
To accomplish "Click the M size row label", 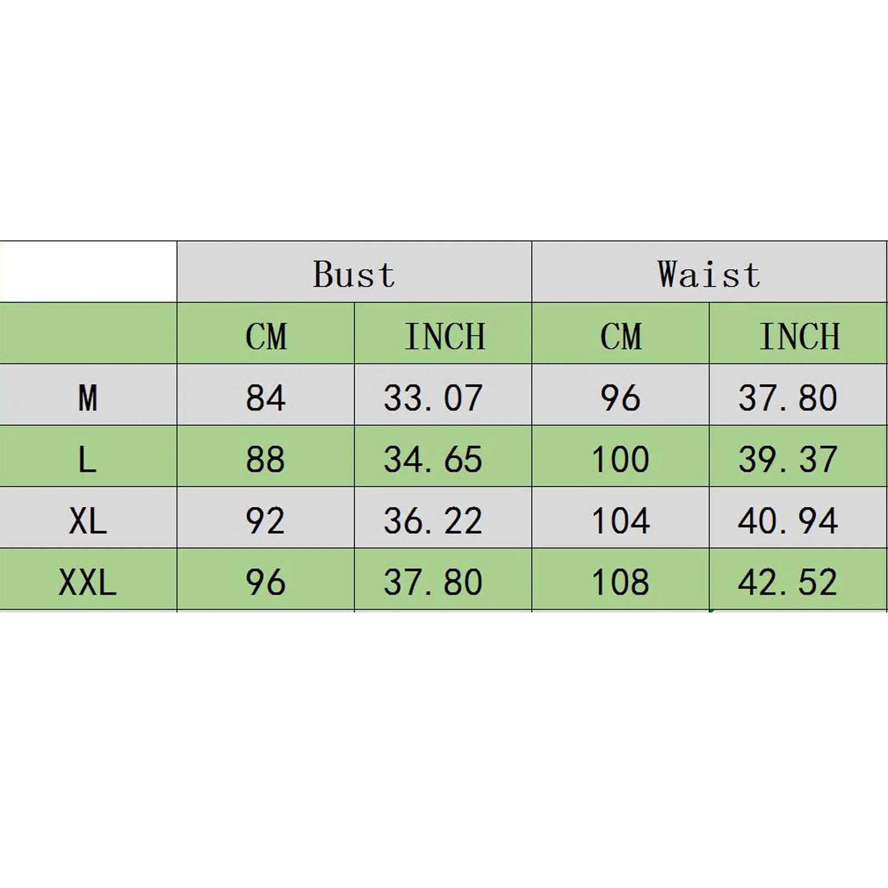I will 88,395.
